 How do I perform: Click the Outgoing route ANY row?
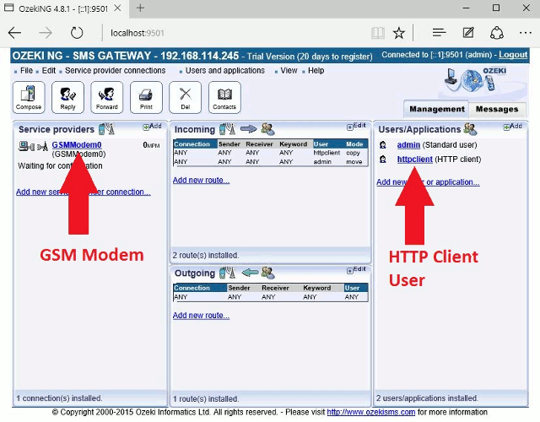[x=270, y=297]
